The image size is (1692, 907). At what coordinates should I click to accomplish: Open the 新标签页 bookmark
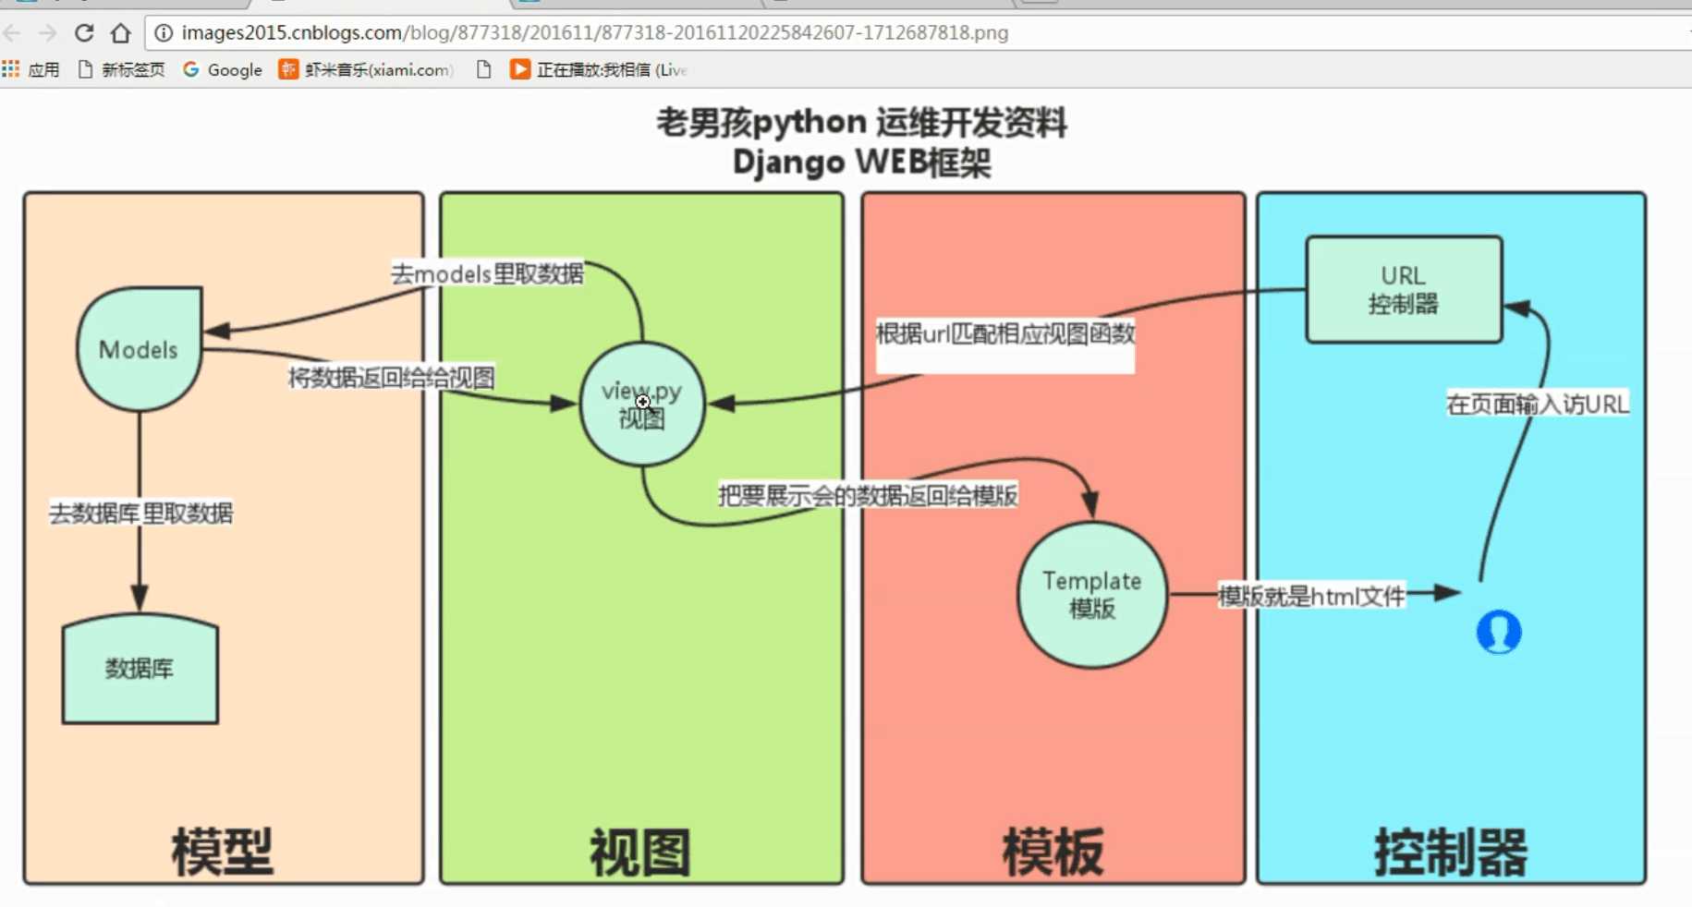coord(121,69)
